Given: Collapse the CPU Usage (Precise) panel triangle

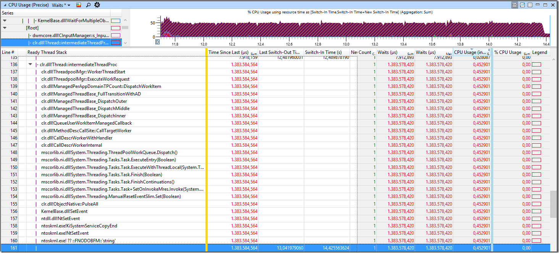Looking at the screenshot, I should [5, 5].
